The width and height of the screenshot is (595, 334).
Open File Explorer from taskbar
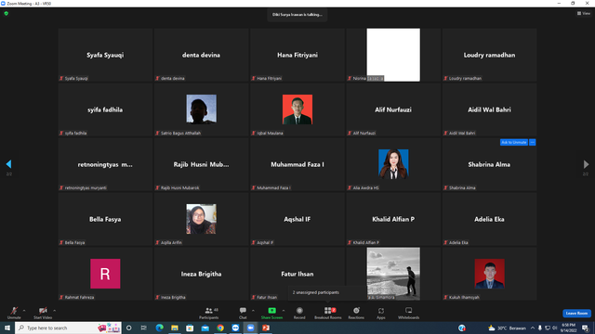click(x=175, y=328)
